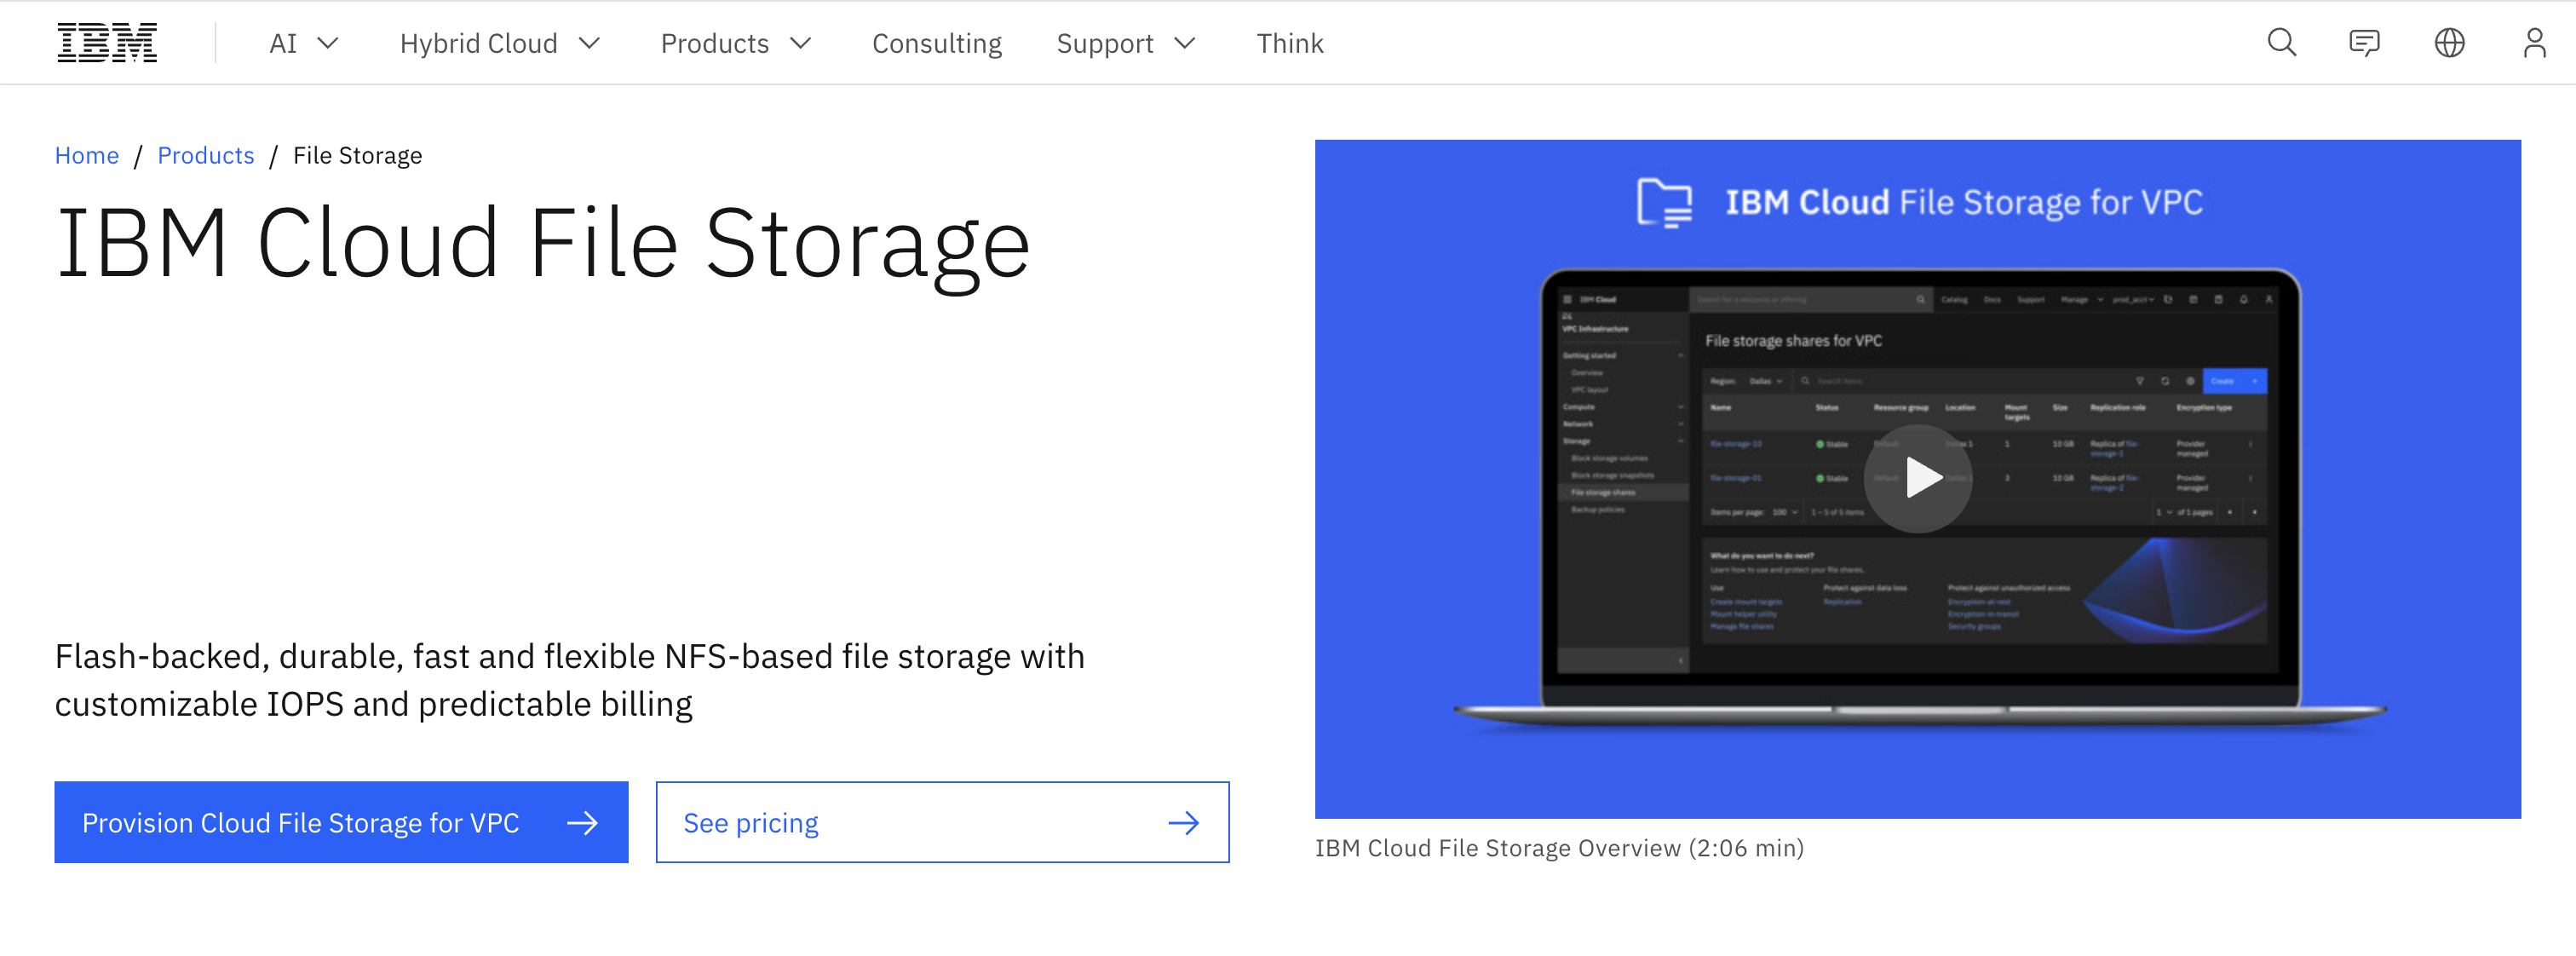Select Think in the navigation bar

tap(1290, 43)
